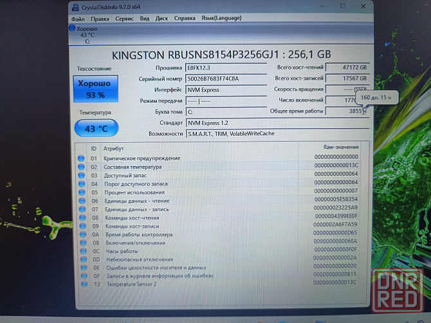
Task: Click raw value 00000023225A9
Action: click(x=336, y=208)
